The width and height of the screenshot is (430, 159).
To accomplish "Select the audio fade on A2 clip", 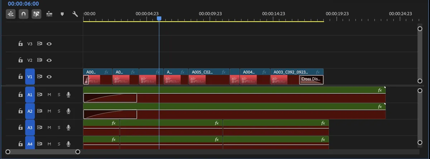I will tap(110, 114).
